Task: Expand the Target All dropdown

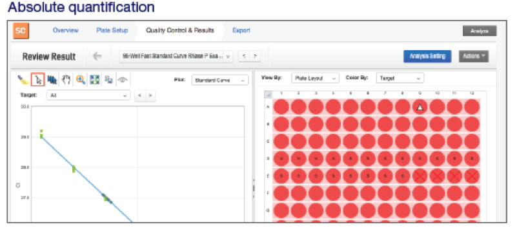Action: (88, 96)
